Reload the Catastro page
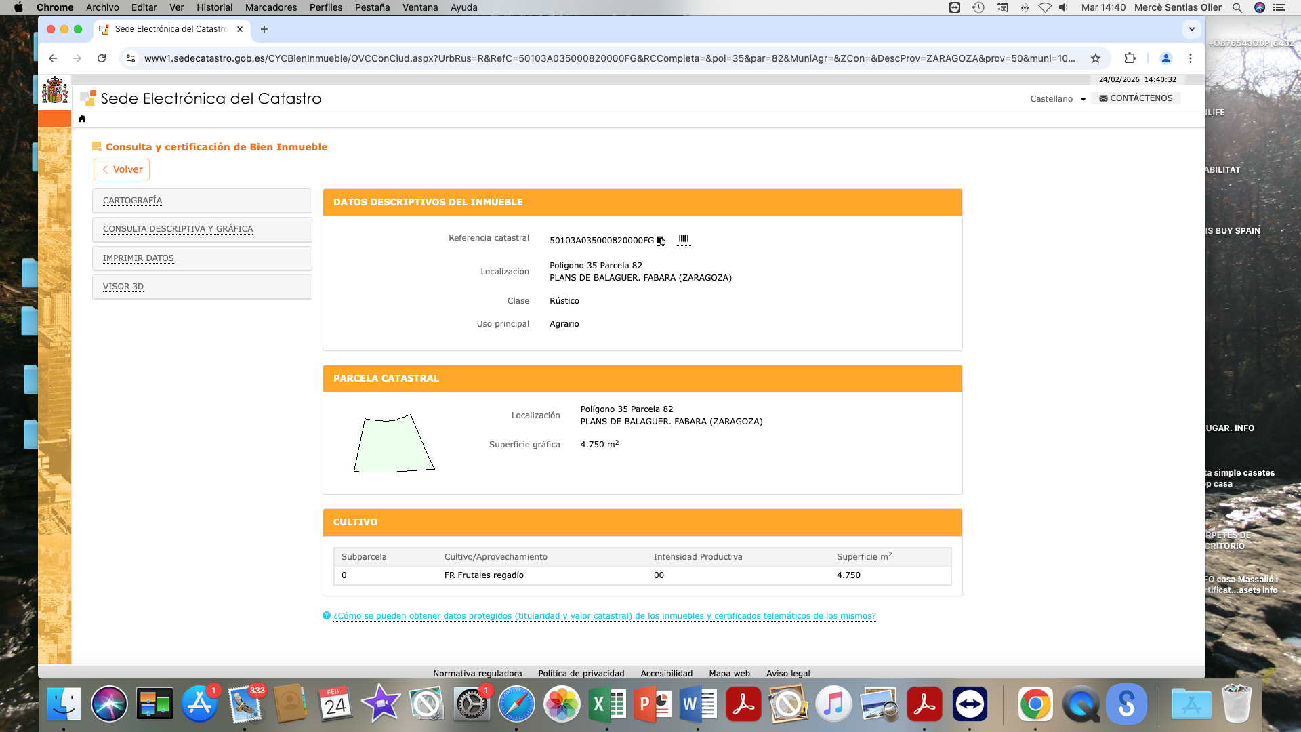The height and width of the screenshot is (732, 1301). coord(102,58)
